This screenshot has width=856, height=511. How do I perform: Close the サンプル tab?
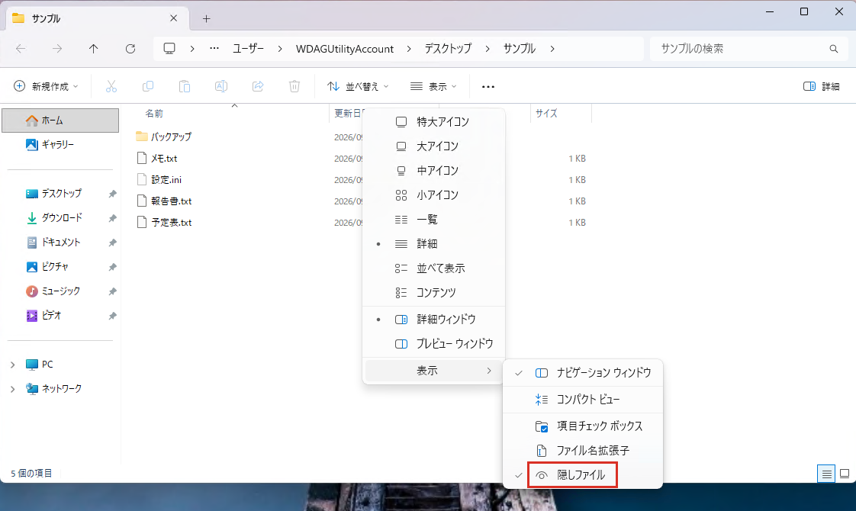[x=174, y=18]
